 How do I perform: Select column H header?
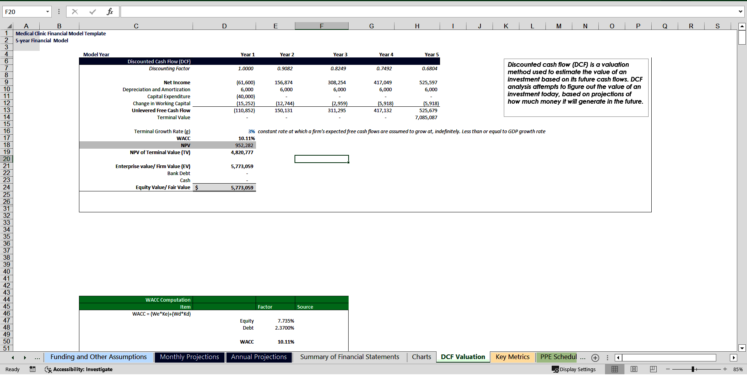(417, 26)
